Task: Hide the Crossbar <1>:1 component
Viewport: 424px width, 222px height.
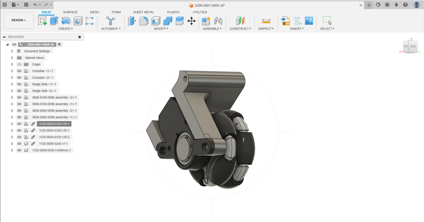Action: tap(19, 71)
